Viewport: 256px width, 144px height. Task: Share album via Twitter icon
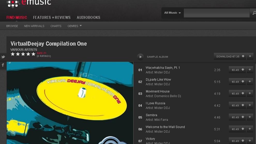(3, 57)
